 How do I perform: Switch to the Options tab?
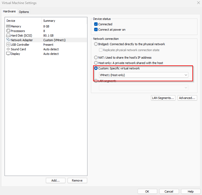pyautogui.click(x=24, y=12)
